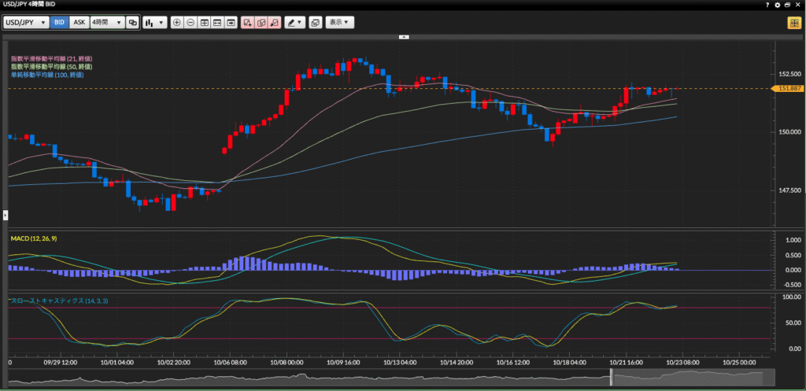This screenshot has width=806, height=391.
Task: Open the USD/JPY currency pair dropdown
Action: [26, 23]
